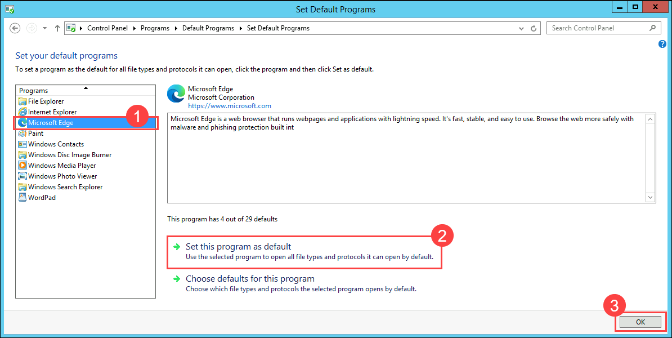672x338 pixels.
Task: Open the https://www.microsoft.com link
Action: coord(230,105)
